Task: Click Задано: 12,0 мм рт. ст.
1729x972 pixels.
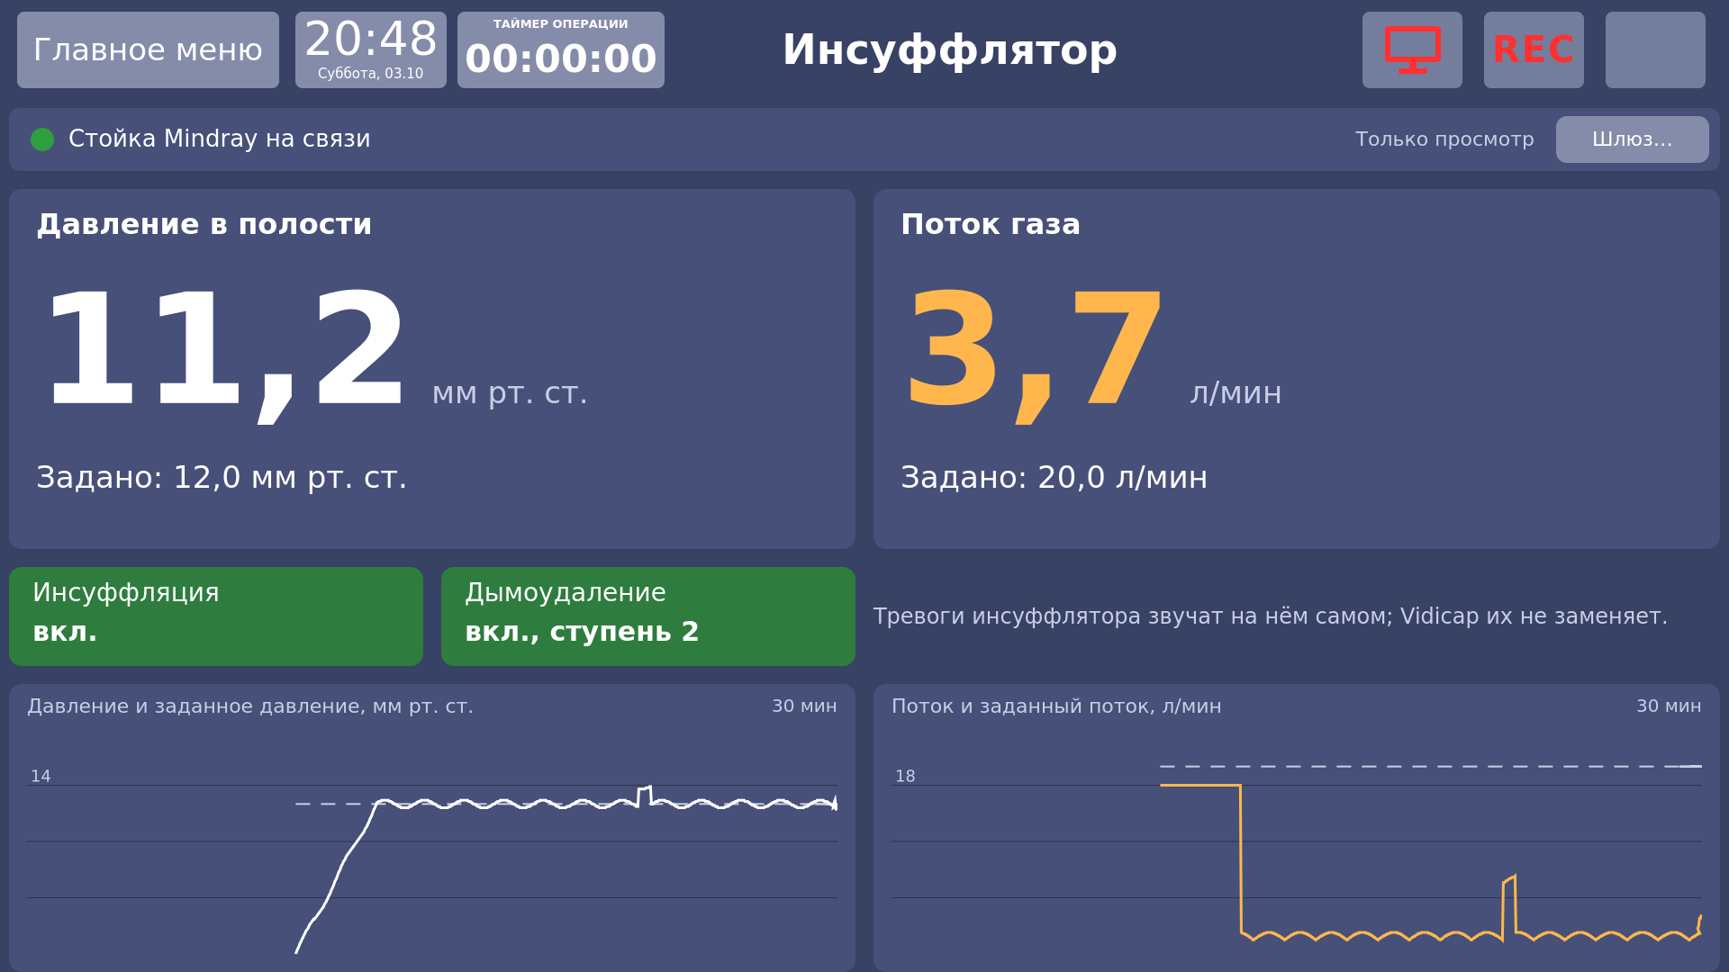Action: [222, 477]
